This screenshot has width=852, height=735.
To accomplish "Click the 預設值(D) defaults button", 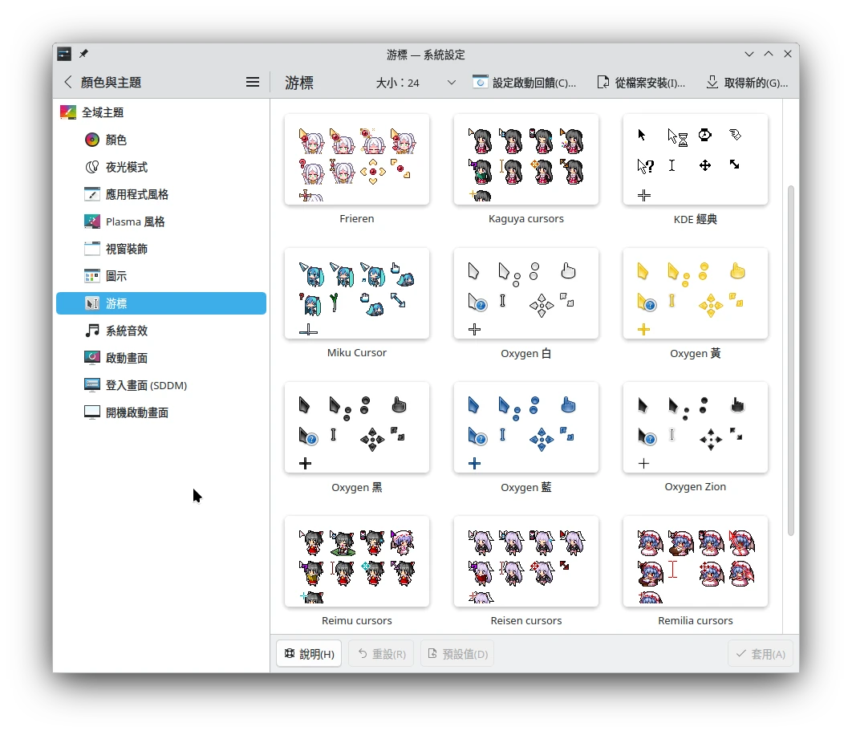I will tap(457, 653).
